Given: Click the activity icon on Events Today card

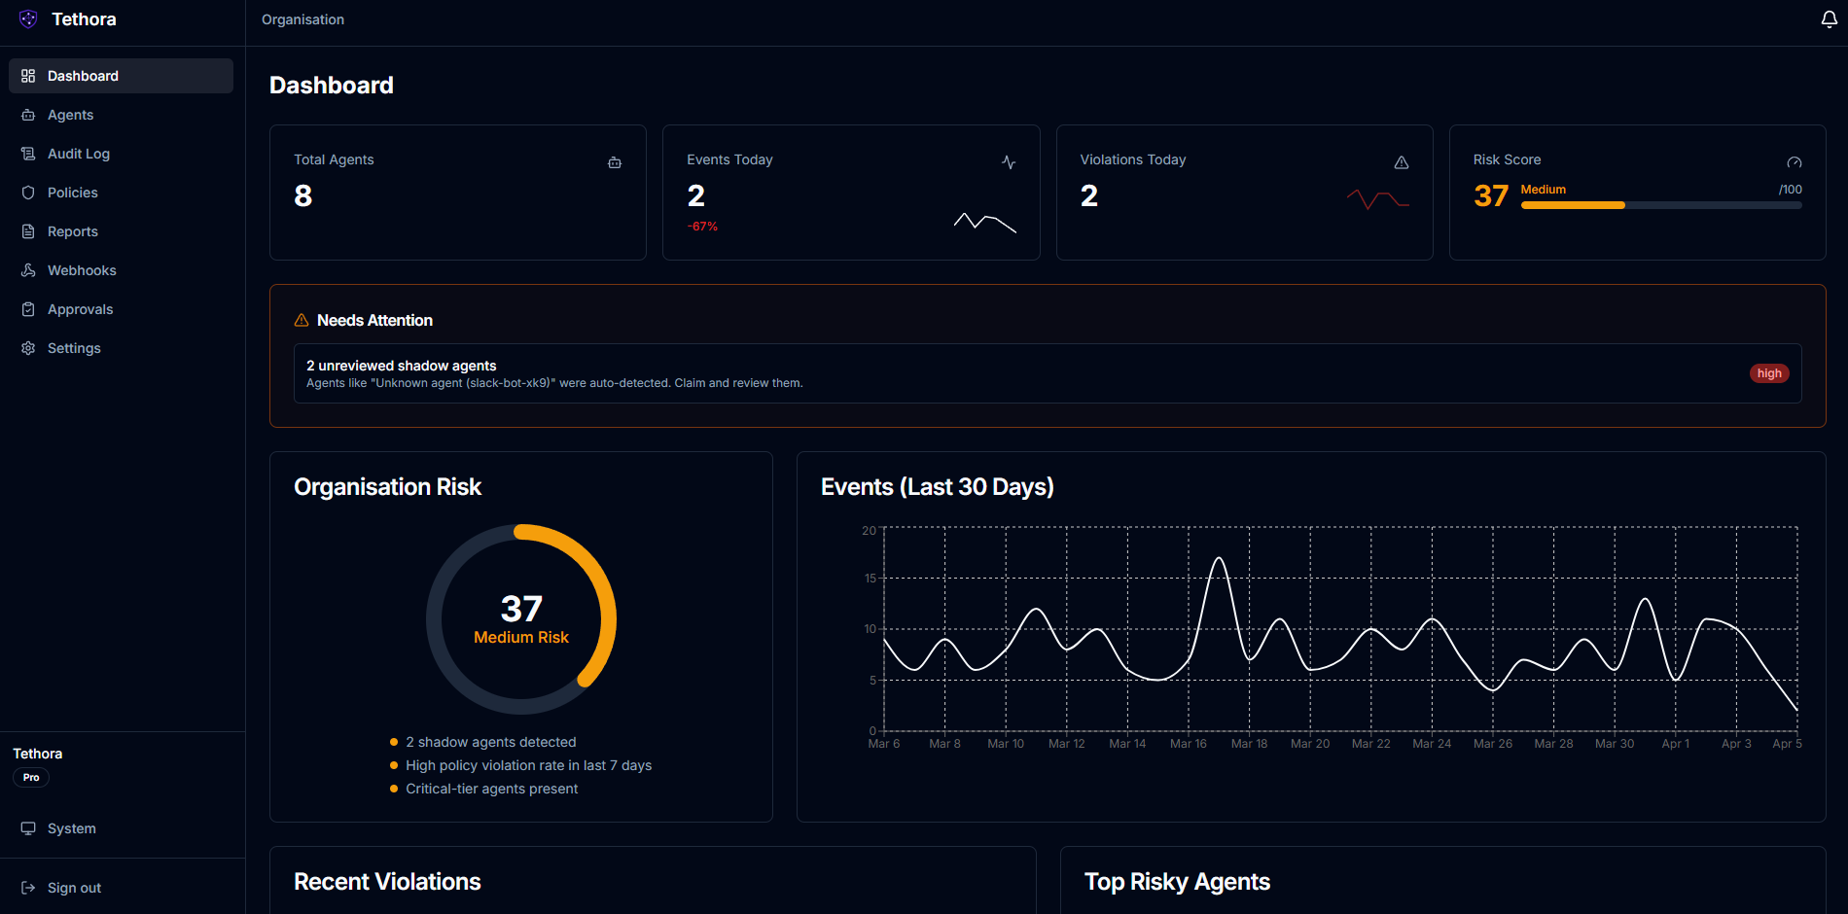Looking at the screenshot, I should pyautogui.click(x=1009, y=162).
